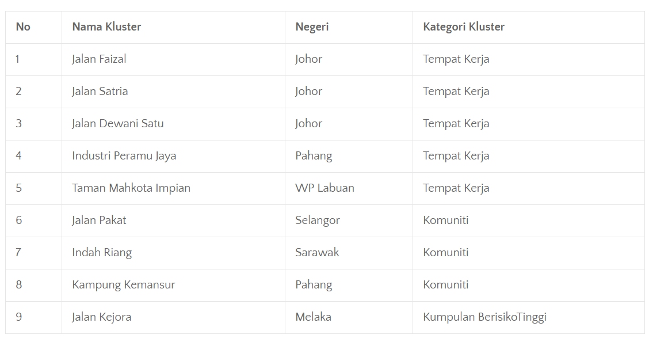
Task: Select the "Jalan Faizal" cluster cell
Action: [99, 59]
